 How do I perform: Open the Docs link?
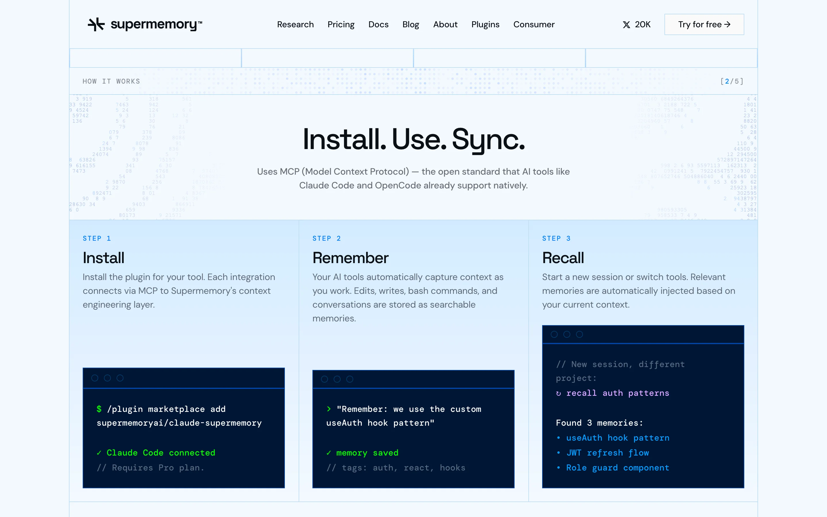coord(378,25)
